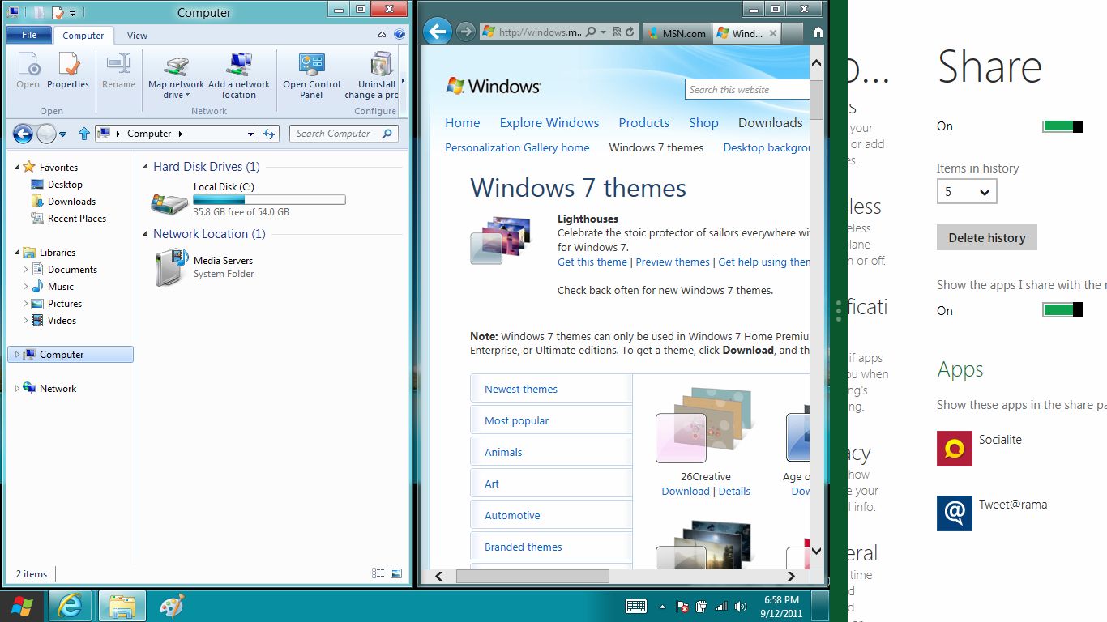Image resolution: width=1107 pixels, height=622 pixels.
Task: Collapse the Libraries tree section
Action: [x=18, y=253]
